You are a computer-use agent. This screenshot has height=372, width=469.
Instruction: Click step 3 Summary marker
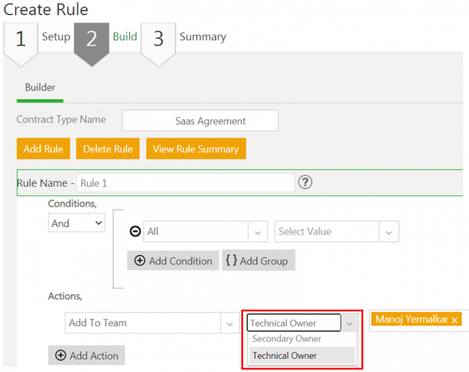coord(158,39)
